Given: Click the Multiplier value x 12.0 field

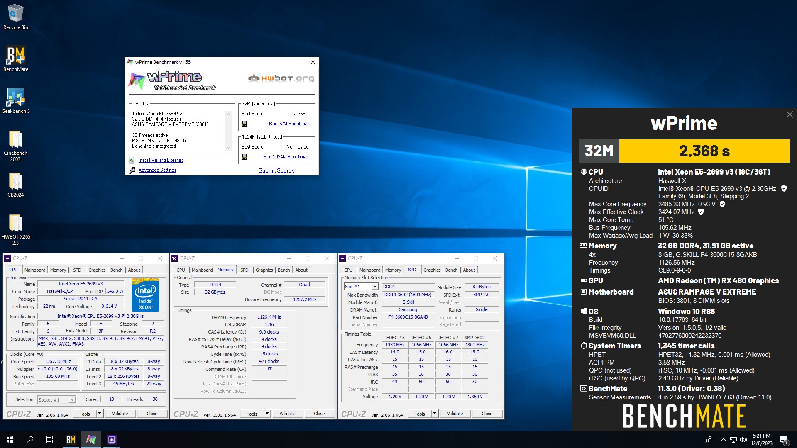Looking at the screenshot, I should pos(58,369).
